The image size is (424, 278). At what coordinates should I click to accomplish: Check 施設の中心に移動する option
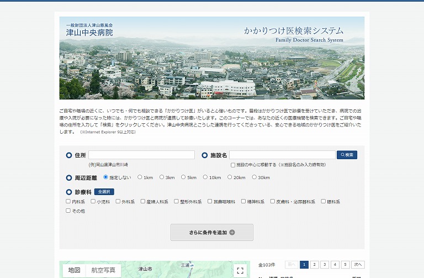pos(233,165)
